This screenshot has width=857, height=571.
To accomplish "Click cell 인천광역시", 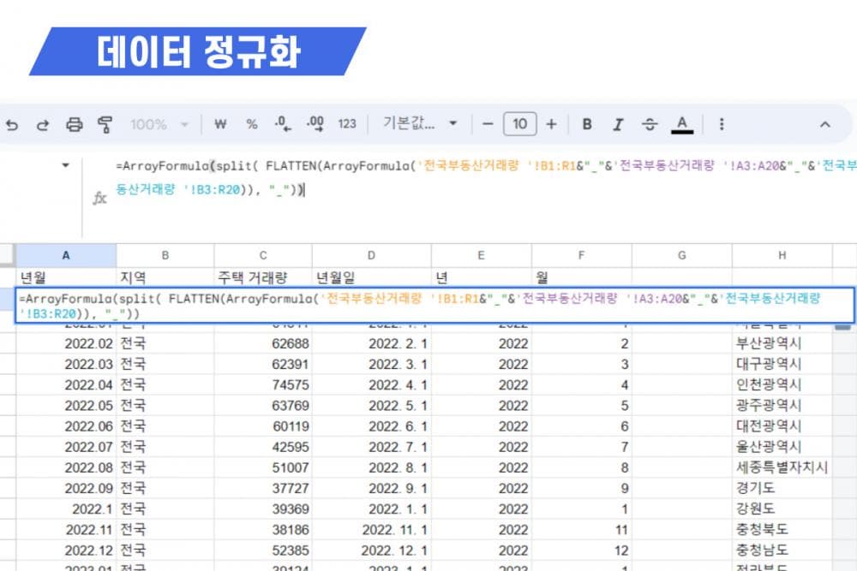I will 782,385.
